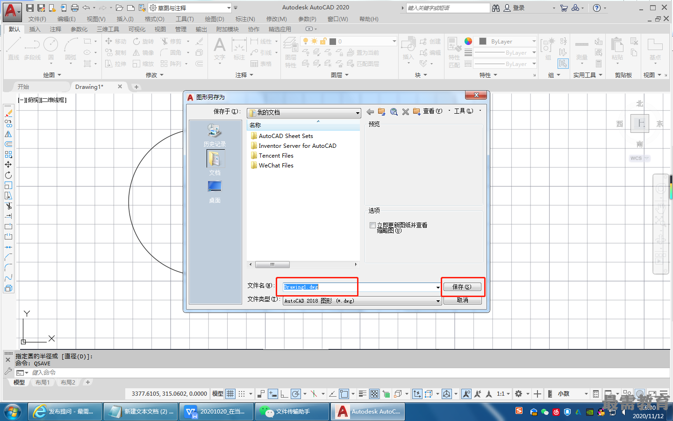
Task: Click the Open folder icon in the quick access toolbar
Action: tap(120, 8)
